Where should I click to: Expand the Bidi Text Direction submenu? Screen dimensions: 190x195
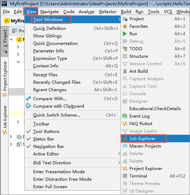tap(72, 163)
